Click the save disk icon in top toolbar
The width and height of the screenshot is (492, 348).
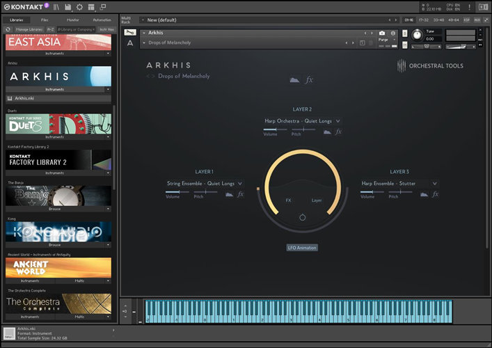68,7
